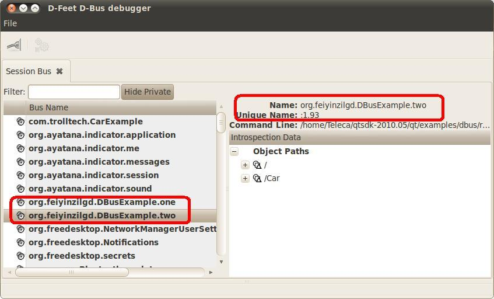Click the icon beside org.freedesktop.secrets
Image resolution: width=494 pixels, height=299 pixels.
click(x=20, y=256)
